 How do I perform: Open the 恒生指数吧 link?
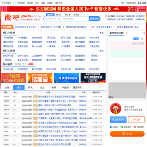pos(80,60)
